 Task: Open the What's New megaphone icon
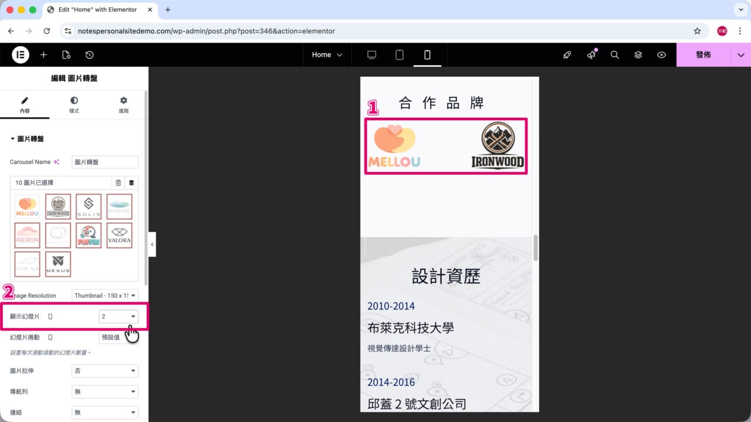coord(591,55)
